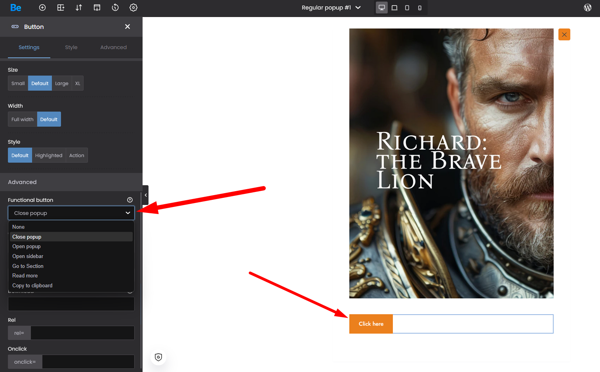Click the orange Click here button
This screenshot has height=372, width=600.
coord(371,324)
